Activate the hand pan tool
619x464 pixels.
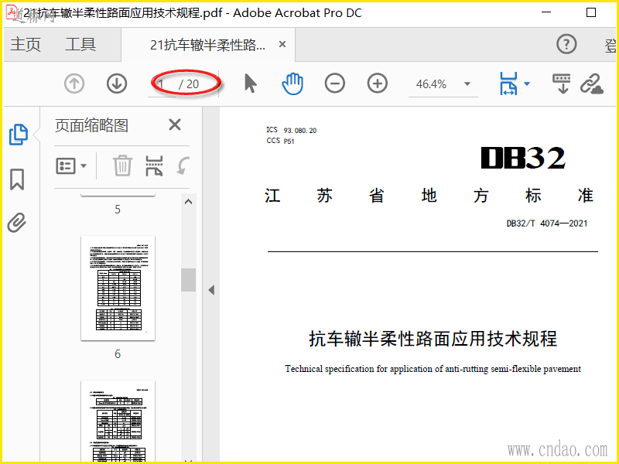292,84
